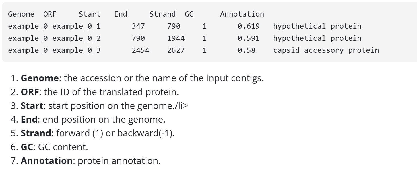Click the Genome column header in code block
The height and width of the screenshot is (171, 417).
pos(21,14)
